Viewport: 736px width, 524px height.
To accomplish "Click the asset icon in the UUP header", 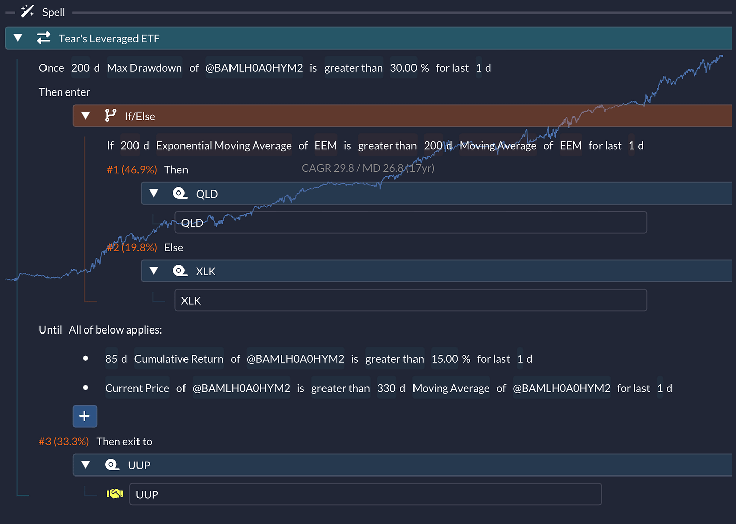I will (x=112, y=465).
